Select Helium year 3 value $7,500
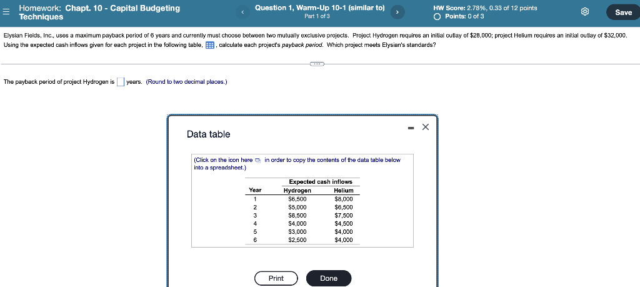640x287 pixels. point(343,216)
